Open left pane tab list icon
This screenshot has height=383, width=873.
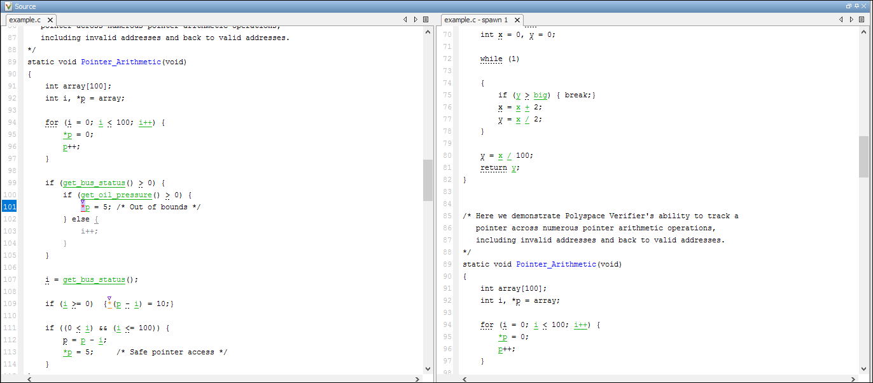426,20
